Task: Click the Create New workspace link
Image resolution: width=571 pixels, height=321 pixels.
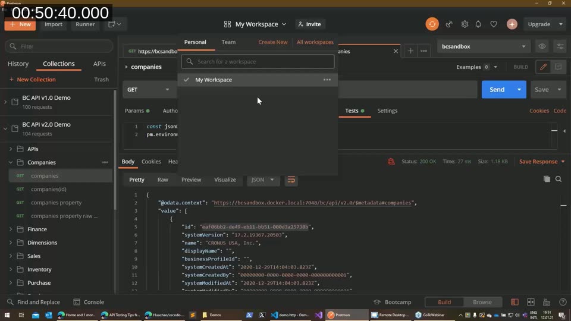Action: click(x=273, y=42)
